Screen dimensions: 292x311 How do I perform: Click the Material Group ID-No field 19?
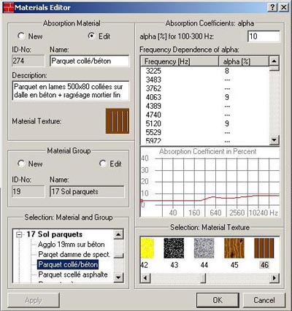[x=28, y=191]
